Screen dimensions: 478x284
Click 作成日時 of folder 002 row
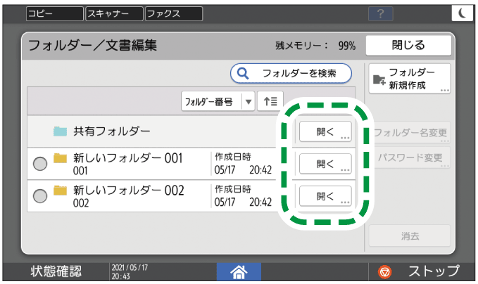click(243, 195)
